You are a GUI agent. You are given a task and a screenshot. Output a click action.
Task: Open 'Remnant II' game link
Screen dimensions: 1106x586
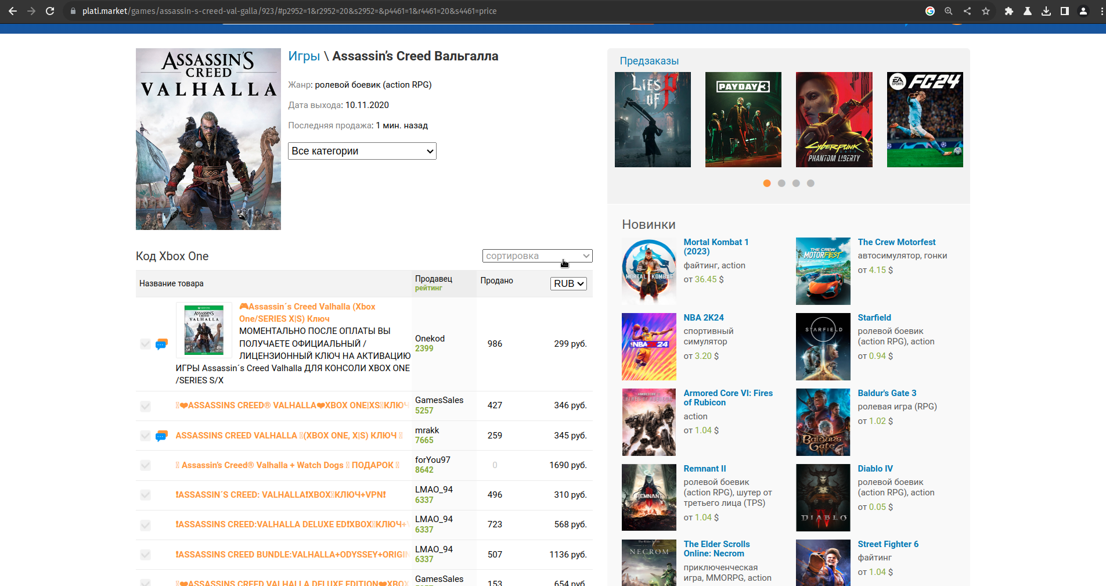click(x=705, y=469)
